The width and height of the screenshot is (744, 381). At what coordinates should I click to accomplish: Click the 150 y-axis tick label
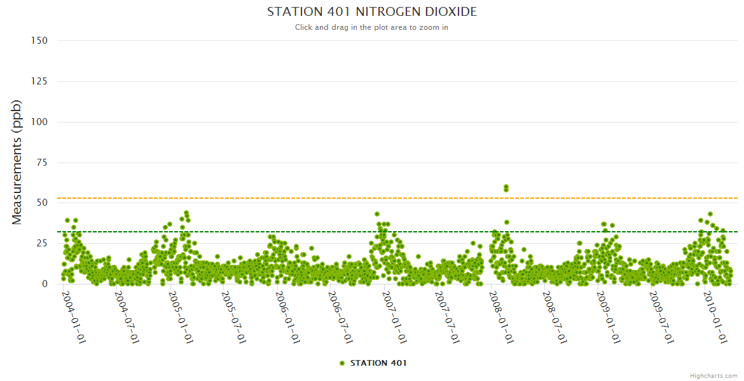(x=39, y=41)
